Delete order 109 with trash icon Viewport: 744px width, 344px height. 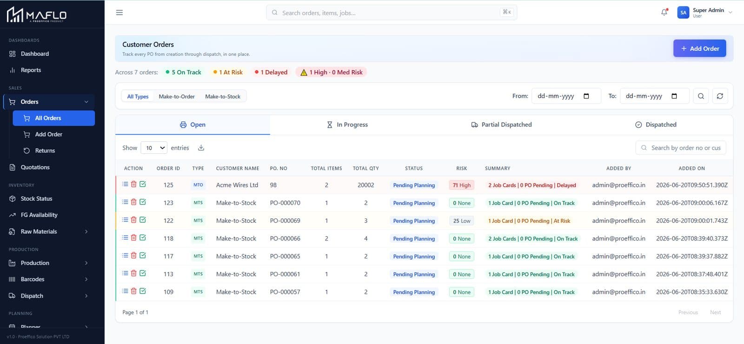(x=133, y=291)
